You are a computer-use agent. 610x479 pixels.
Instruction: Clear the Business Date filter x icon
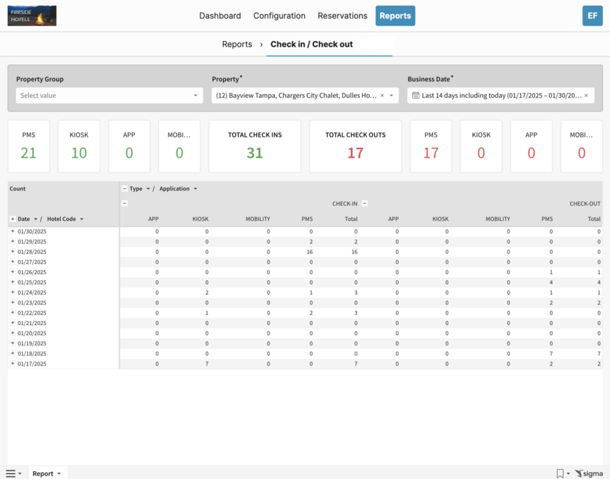click(x=586, y=96)
